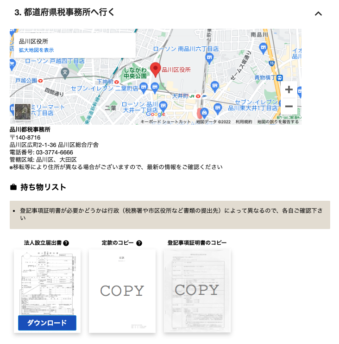Zoom in the map with plus button
Screen dimensions: 339x344
click(x=289, y=89)
